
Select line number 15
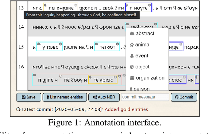click(x=21, y=47)
